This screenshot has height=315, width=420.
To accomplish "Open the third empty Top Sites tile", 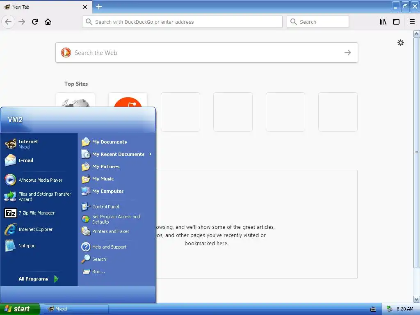I will (x=180, y=112).
